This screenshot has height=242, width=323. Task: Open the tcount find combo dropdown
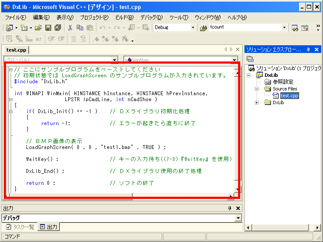(284, 27)
